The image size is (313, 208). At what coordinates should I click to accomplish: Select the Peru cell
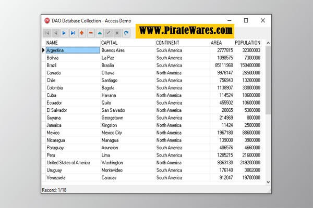click(73, 155)
